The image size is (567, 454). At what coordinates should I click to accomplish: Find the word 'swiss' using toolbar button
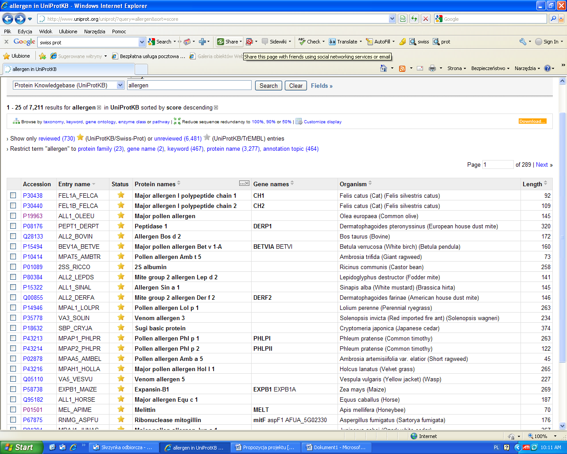(419, 42)
